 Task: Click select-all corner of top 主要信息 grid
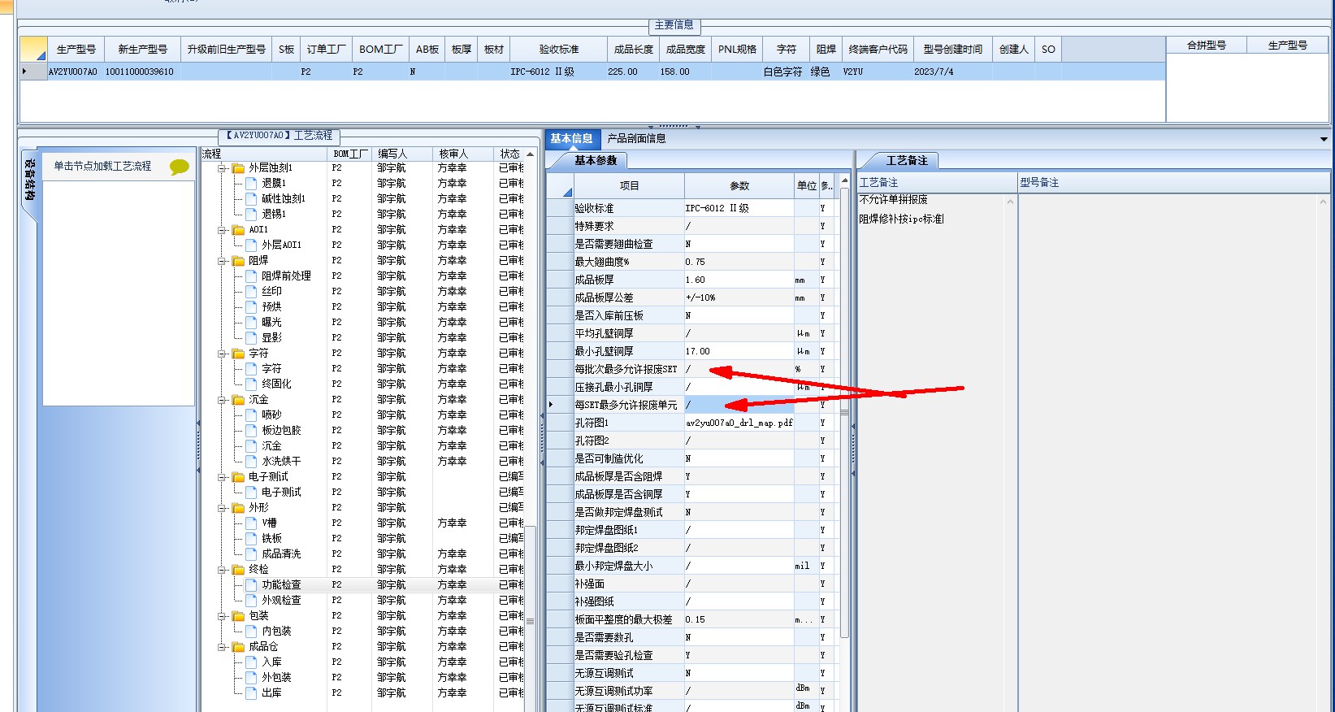tap(33, 50)
